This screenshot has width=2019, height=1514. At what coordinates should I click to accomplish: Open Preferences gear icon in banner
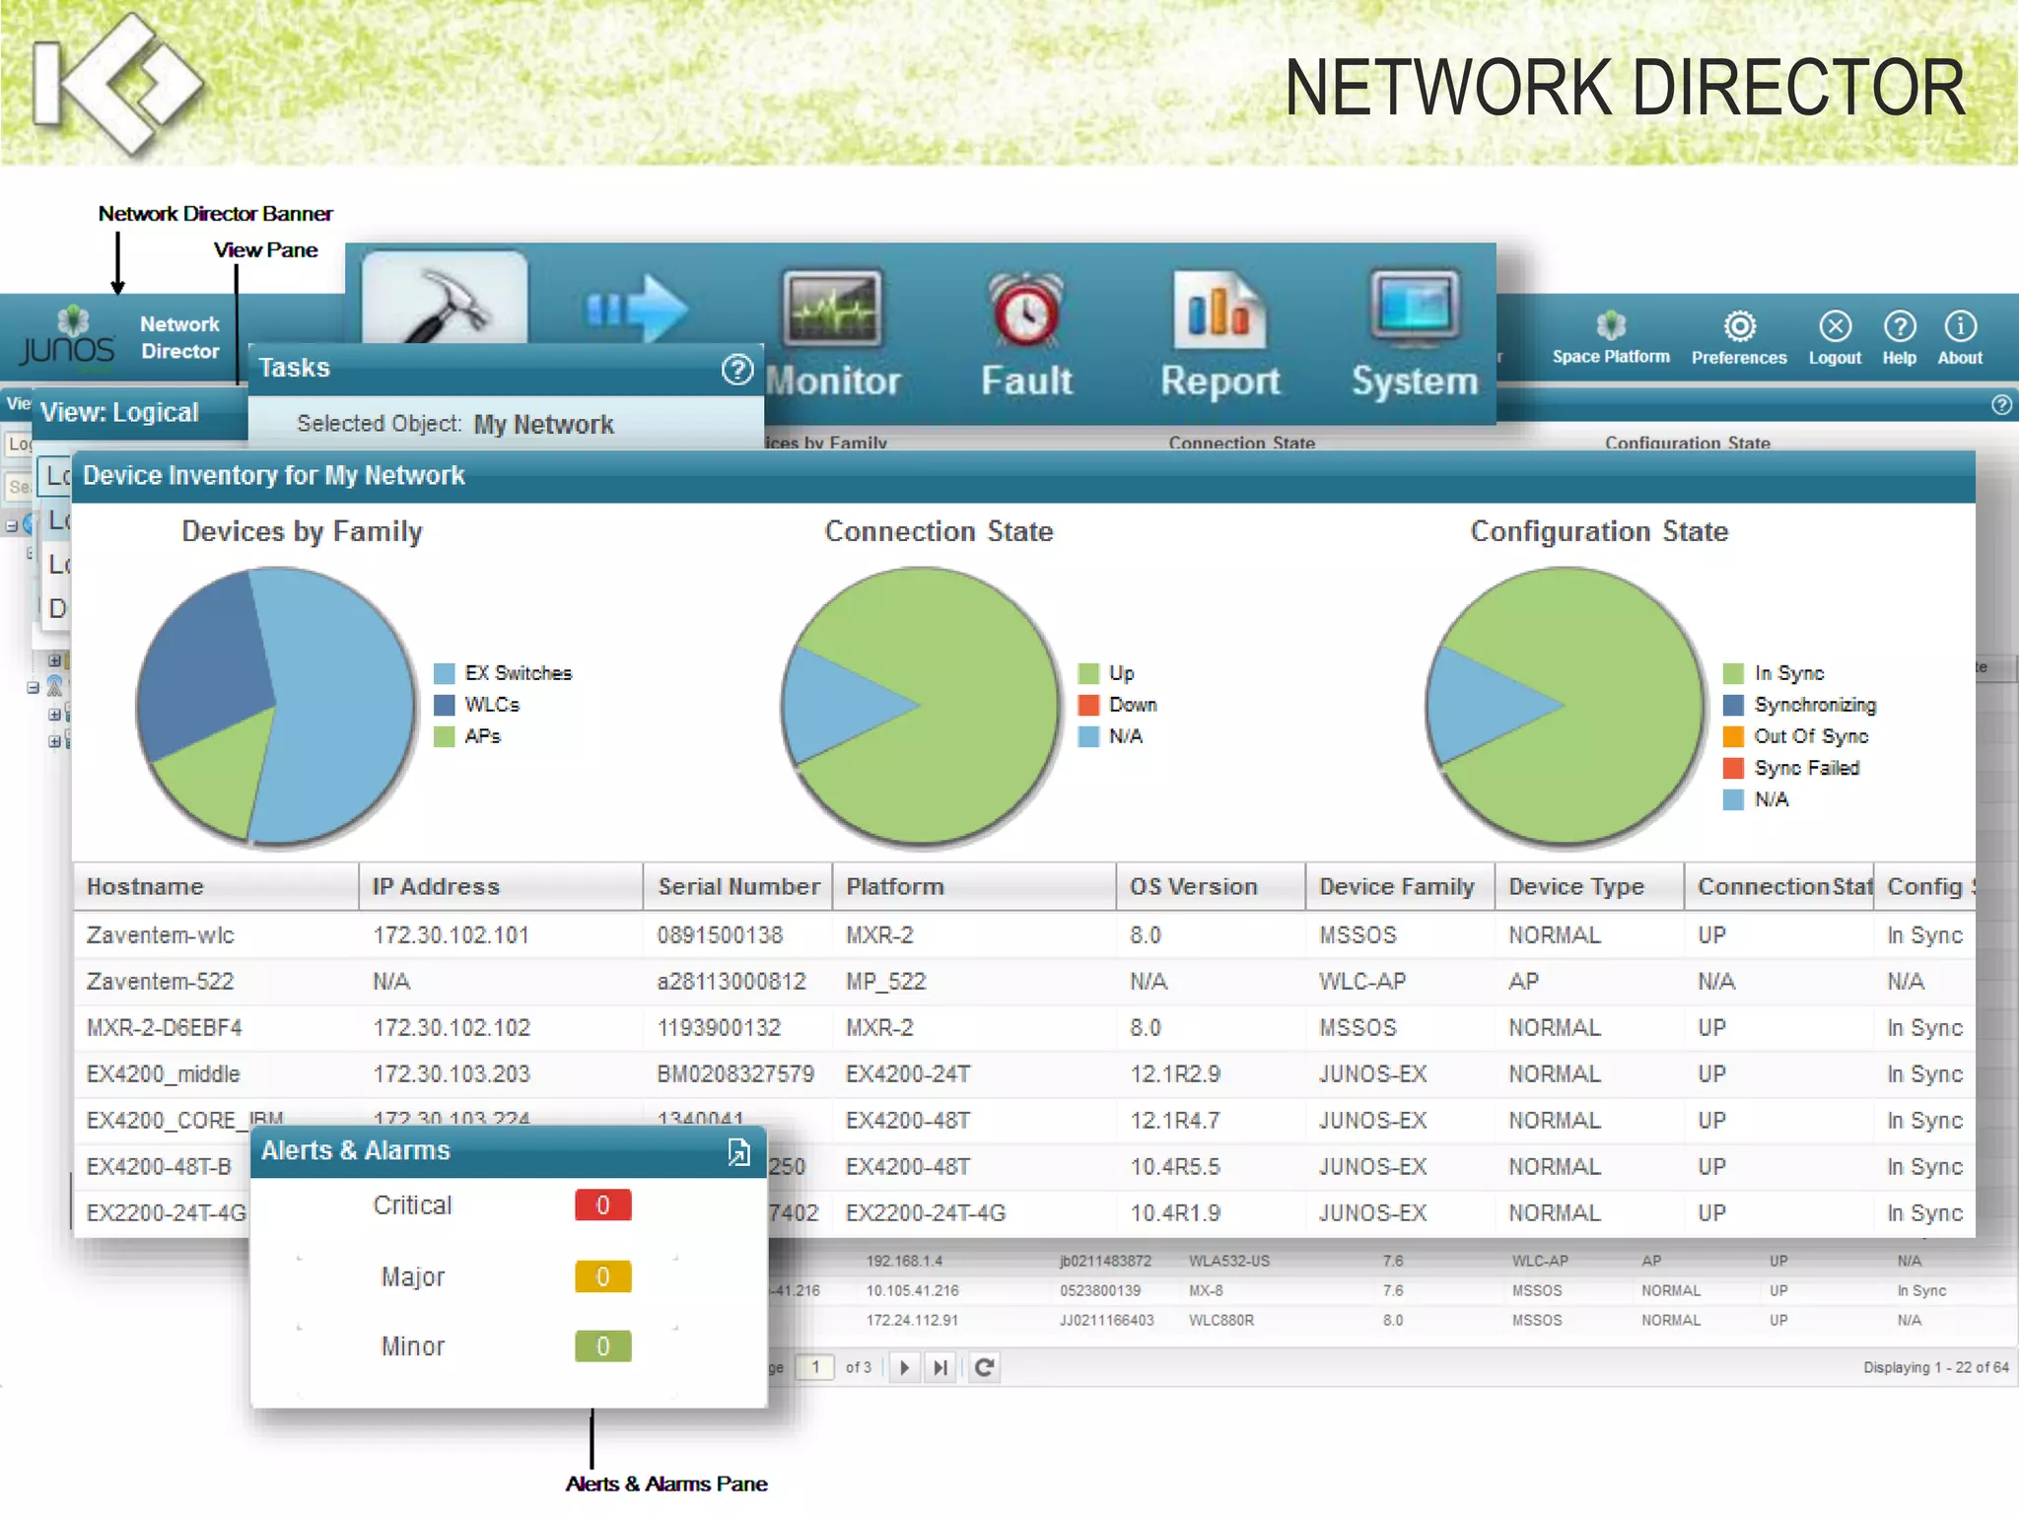1739,326
